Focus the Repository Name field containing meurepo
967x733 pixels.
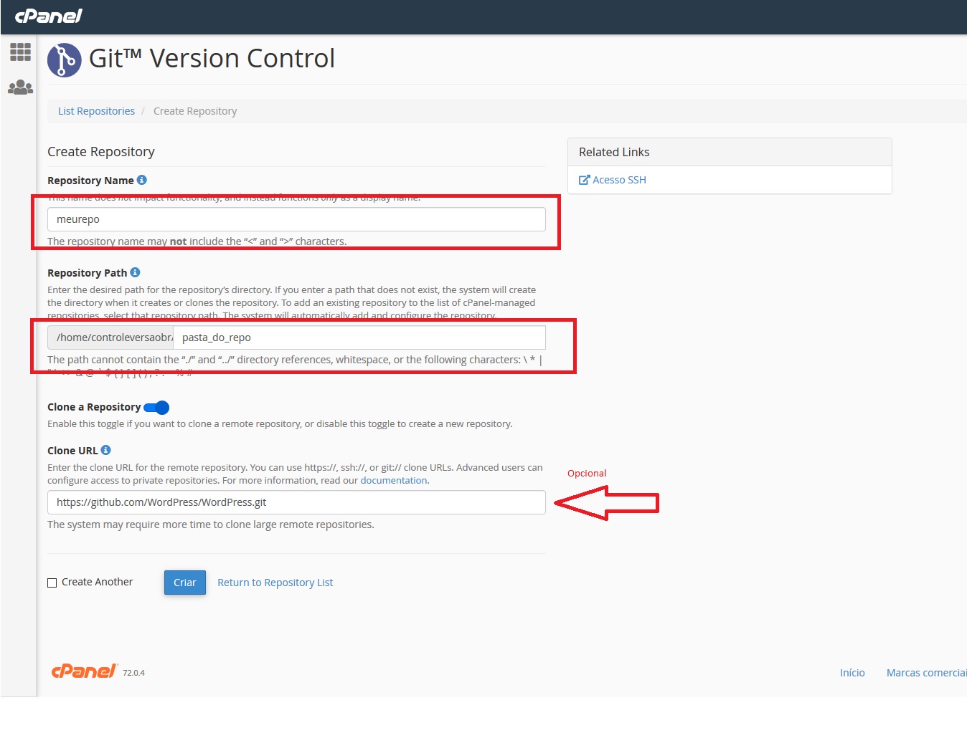pyautogui.click(x=296, y=219)
